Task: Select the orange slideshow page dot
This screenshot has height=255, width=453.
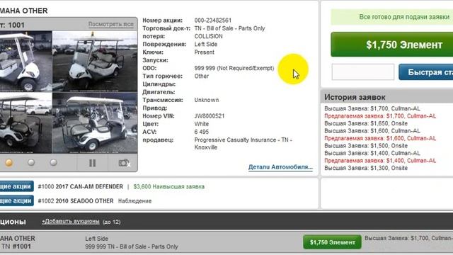Action: [x=9, y=162]
